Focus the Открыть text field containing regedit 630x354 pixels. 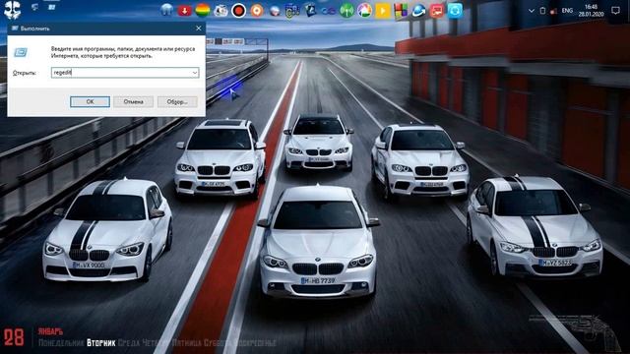click(125, 73)
